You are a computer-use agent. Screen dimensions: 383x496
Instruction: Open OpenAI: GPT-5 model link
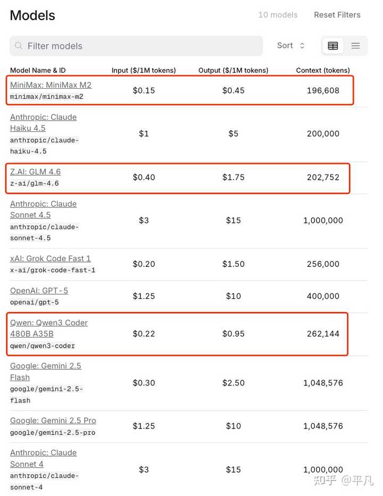click(x=39, y=291)
